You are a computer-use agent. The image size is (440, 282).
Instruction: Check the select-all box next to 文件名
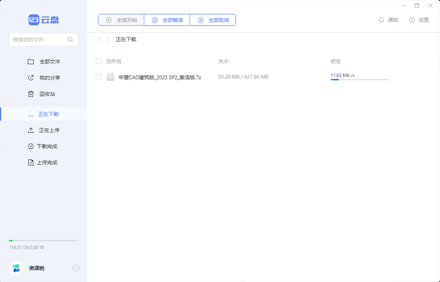[99, 61]
